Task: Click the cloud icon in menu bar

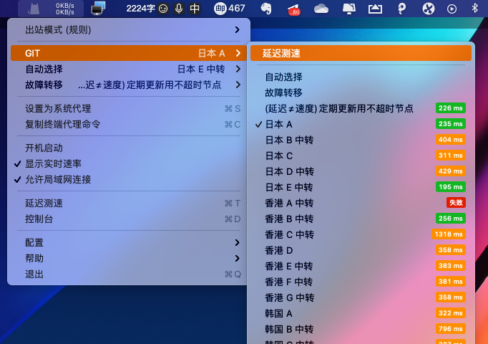Action: point(321,9)
